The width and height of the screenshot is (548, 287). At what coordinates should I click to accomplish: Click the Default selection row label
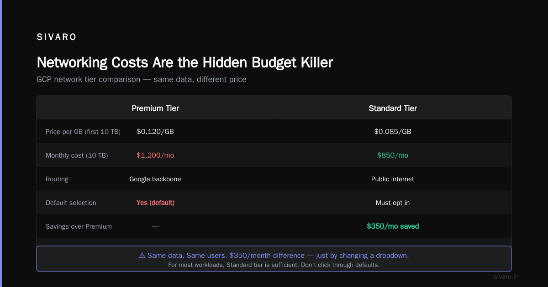[71, 203]
